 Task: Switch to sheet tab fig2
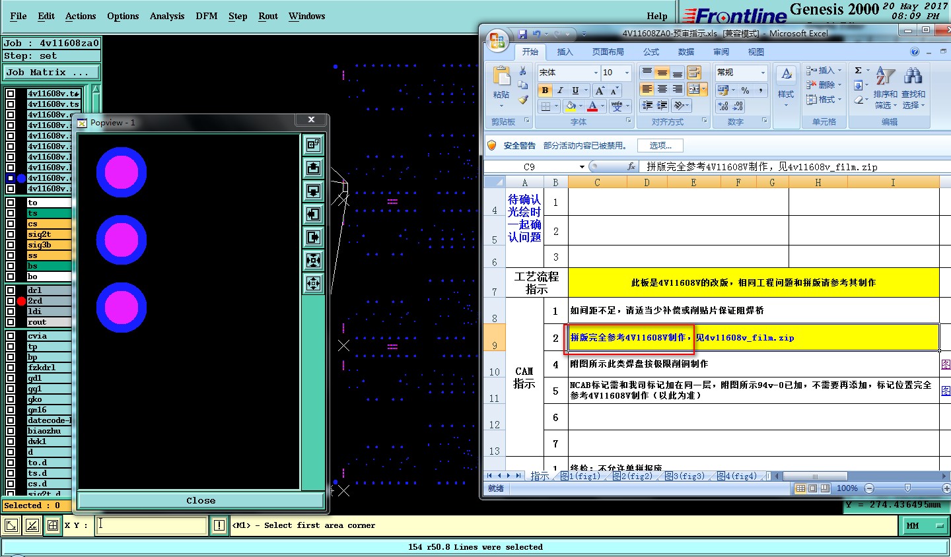pos(632,476)
